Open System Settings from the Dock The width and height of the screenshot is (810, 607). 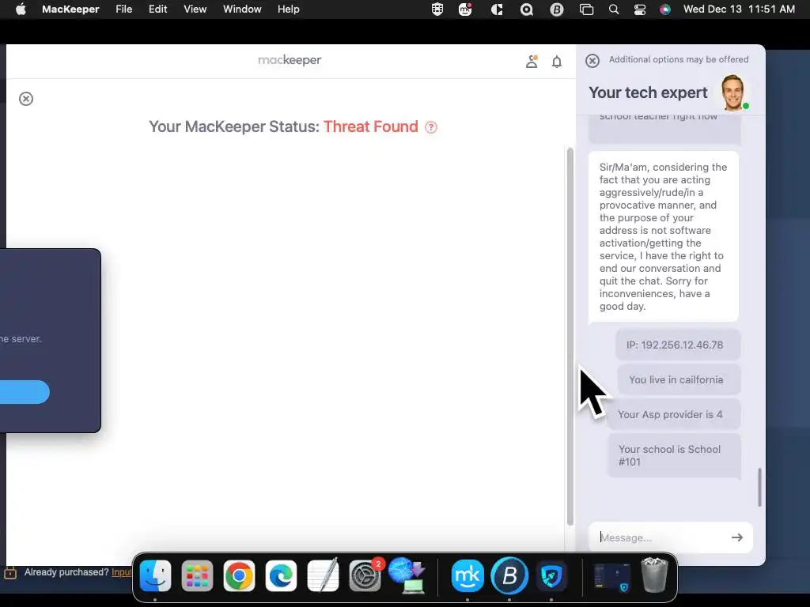pyautogui.click(x=365, y=575)
